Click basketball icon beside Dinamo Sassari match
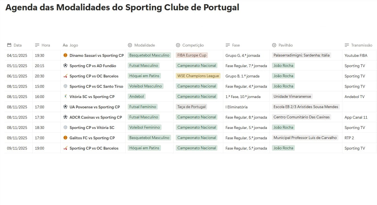The image size is (377, 205). (65, 55)
